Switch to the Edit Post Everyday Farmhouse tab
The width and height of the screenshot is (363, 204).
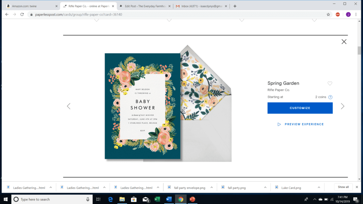click(x=145, y=6)
